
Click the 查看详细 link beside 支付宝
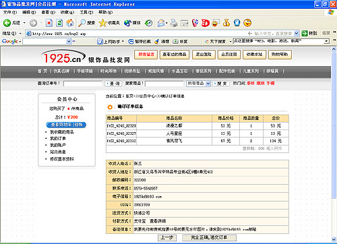(158, 221)
